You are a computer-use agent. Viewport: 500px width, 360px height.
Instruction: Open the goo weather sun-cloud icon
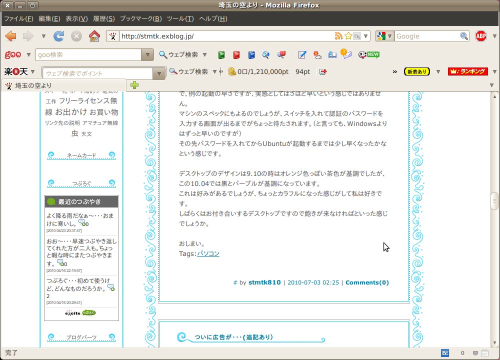(x=317, y=55)
